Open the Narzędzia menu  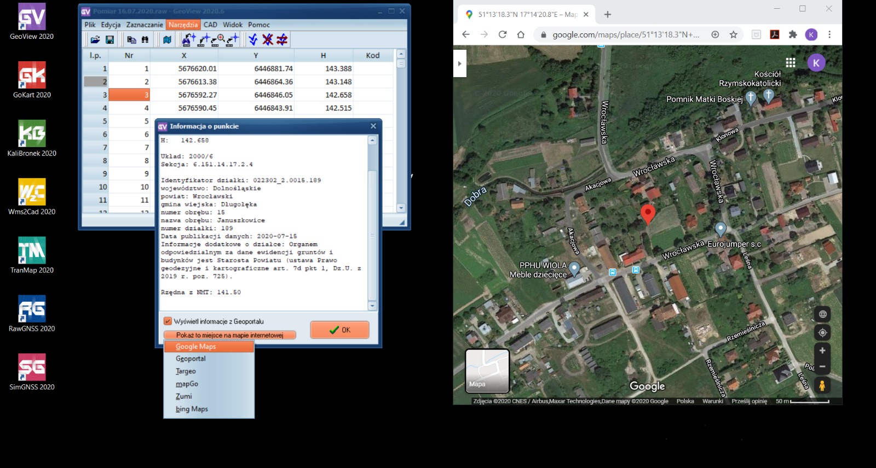click(x=183, y=25)
